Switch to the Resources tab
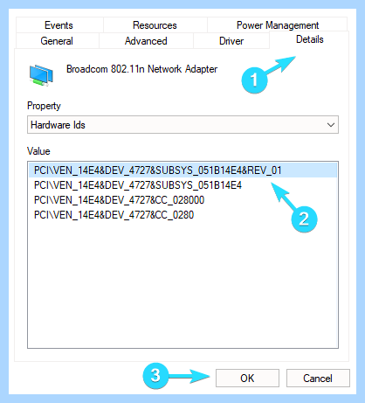Screen dimensions: 365x403 click(155, 25)
